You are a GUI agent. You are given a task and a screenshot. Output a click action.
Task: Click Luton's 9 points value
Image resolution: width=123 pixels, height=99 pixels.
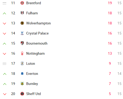pyautogui.click(x=110, y=63)
